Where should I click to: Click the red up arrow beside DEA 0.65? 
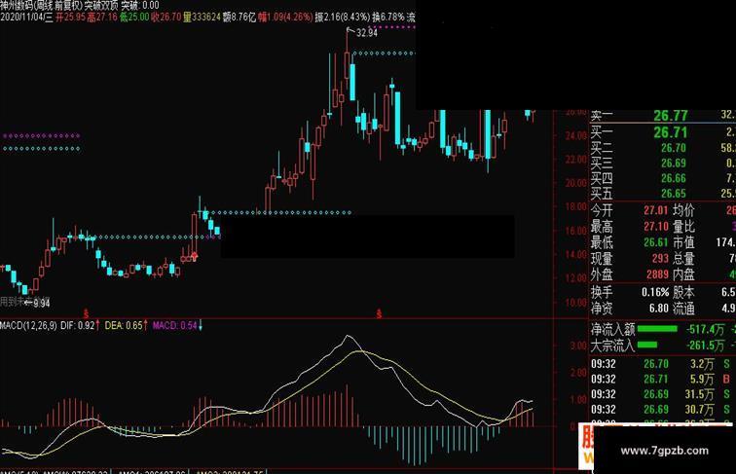(x=145, y=325)
